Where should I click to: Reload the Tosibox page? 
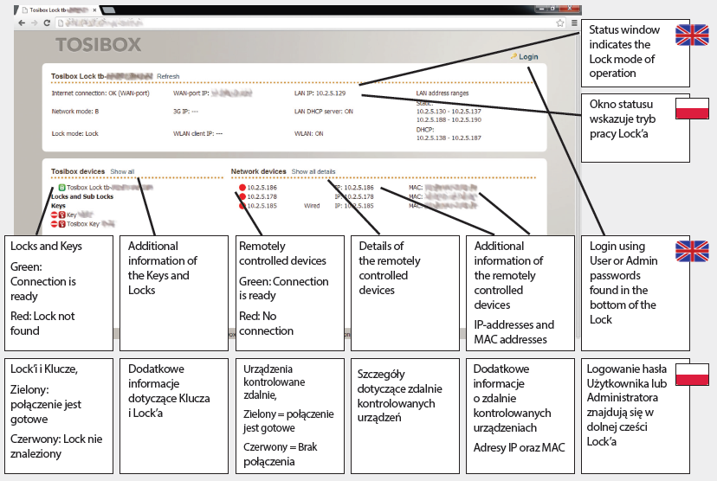[x=47, y=22]
